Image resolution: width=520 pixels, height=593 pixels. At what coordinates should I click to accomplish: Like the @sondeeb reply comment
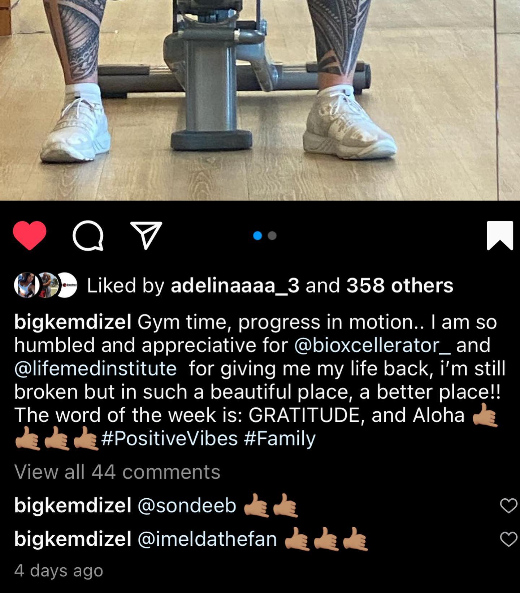coord(508,506)
